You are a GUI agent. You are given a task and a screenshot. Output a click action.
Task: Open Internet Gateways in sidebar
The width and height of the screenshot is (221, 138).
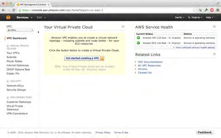[x=18, y=65]
